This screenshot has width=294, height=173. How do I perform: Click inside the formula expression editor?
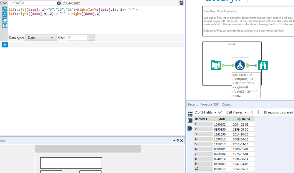tap(96, 20)
